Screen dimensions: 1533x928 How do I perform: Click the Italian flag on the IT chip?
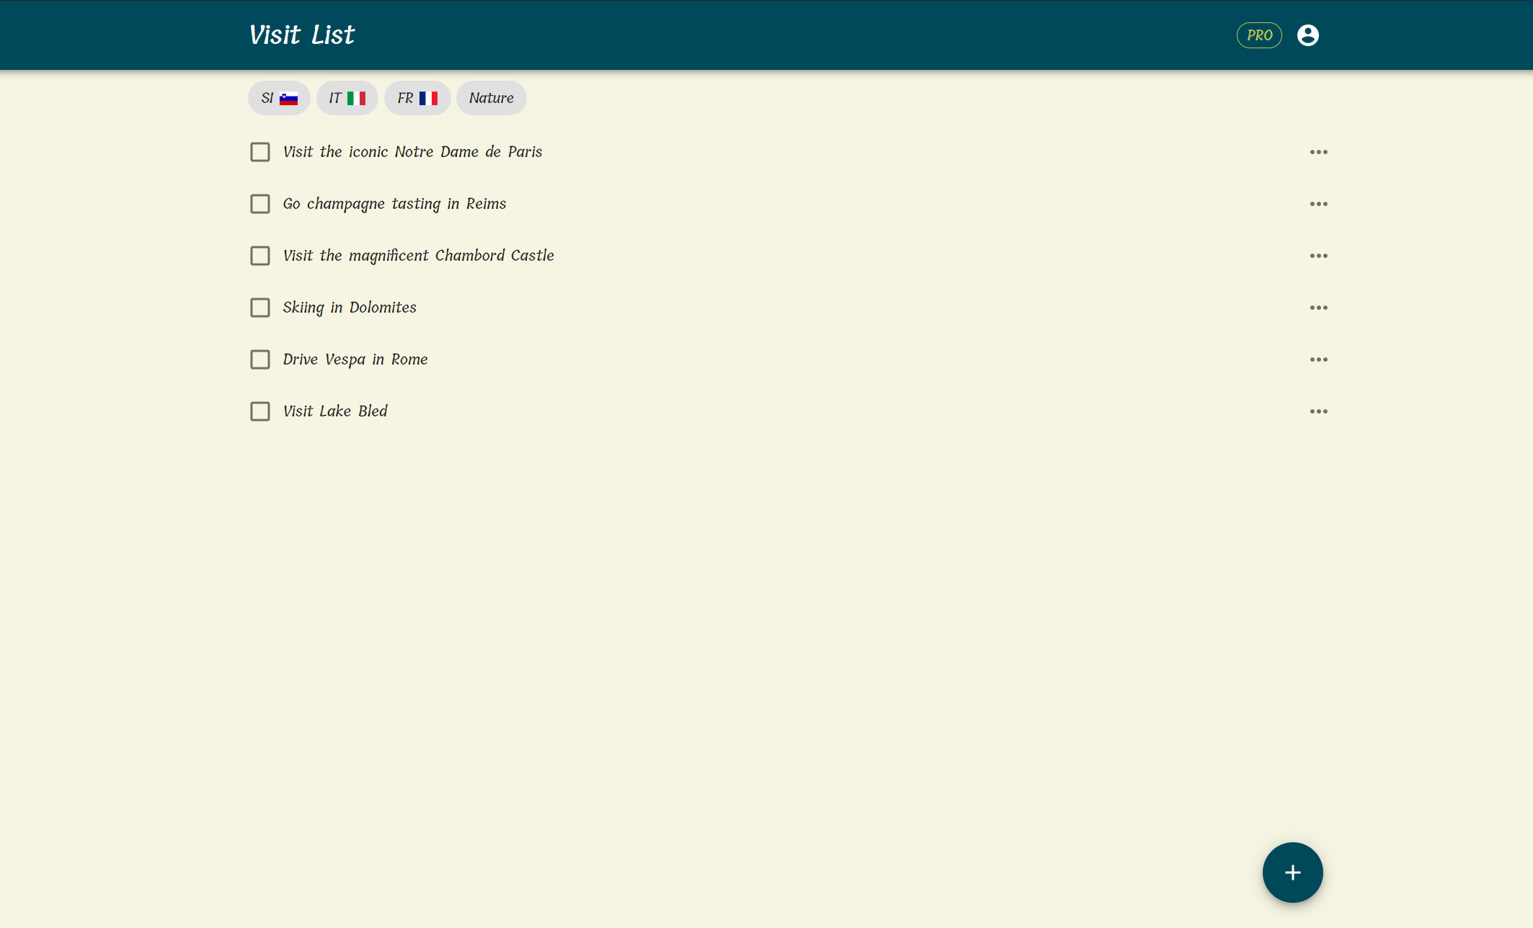pyautogui.click(x=357, y=97)
